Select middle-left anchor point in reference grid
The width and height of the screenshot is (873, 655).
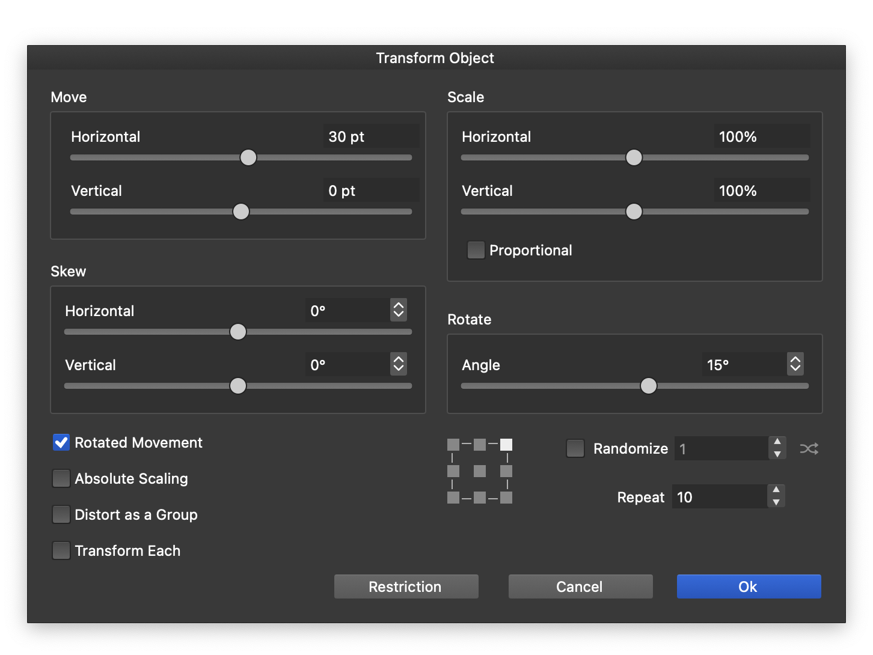tap(453, 471)
